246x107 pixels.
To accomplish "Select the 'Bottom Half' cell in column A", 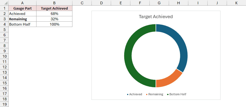I will (x=23, y=24).
